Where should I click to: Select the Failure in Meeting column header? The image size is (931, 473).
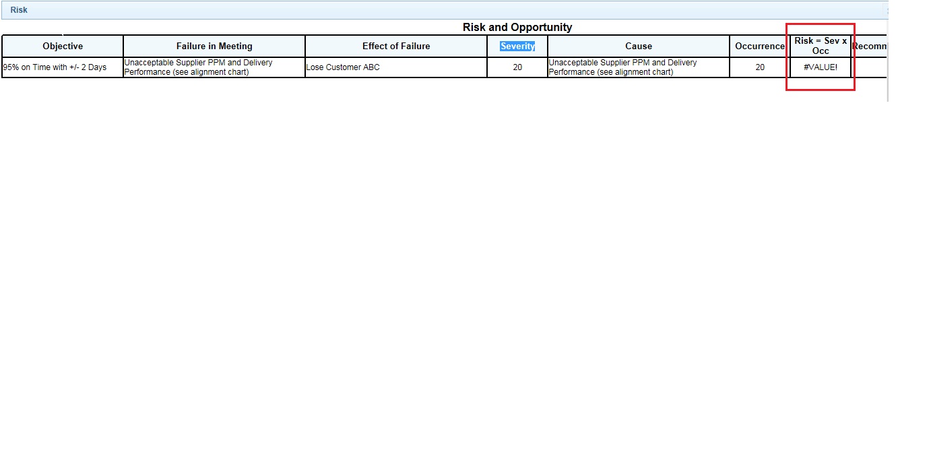click(214, 46)
